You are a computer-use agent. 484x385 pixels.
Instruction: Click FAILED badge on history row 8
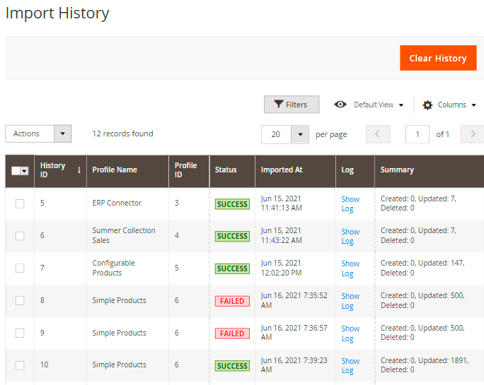(x=232, y=301)
